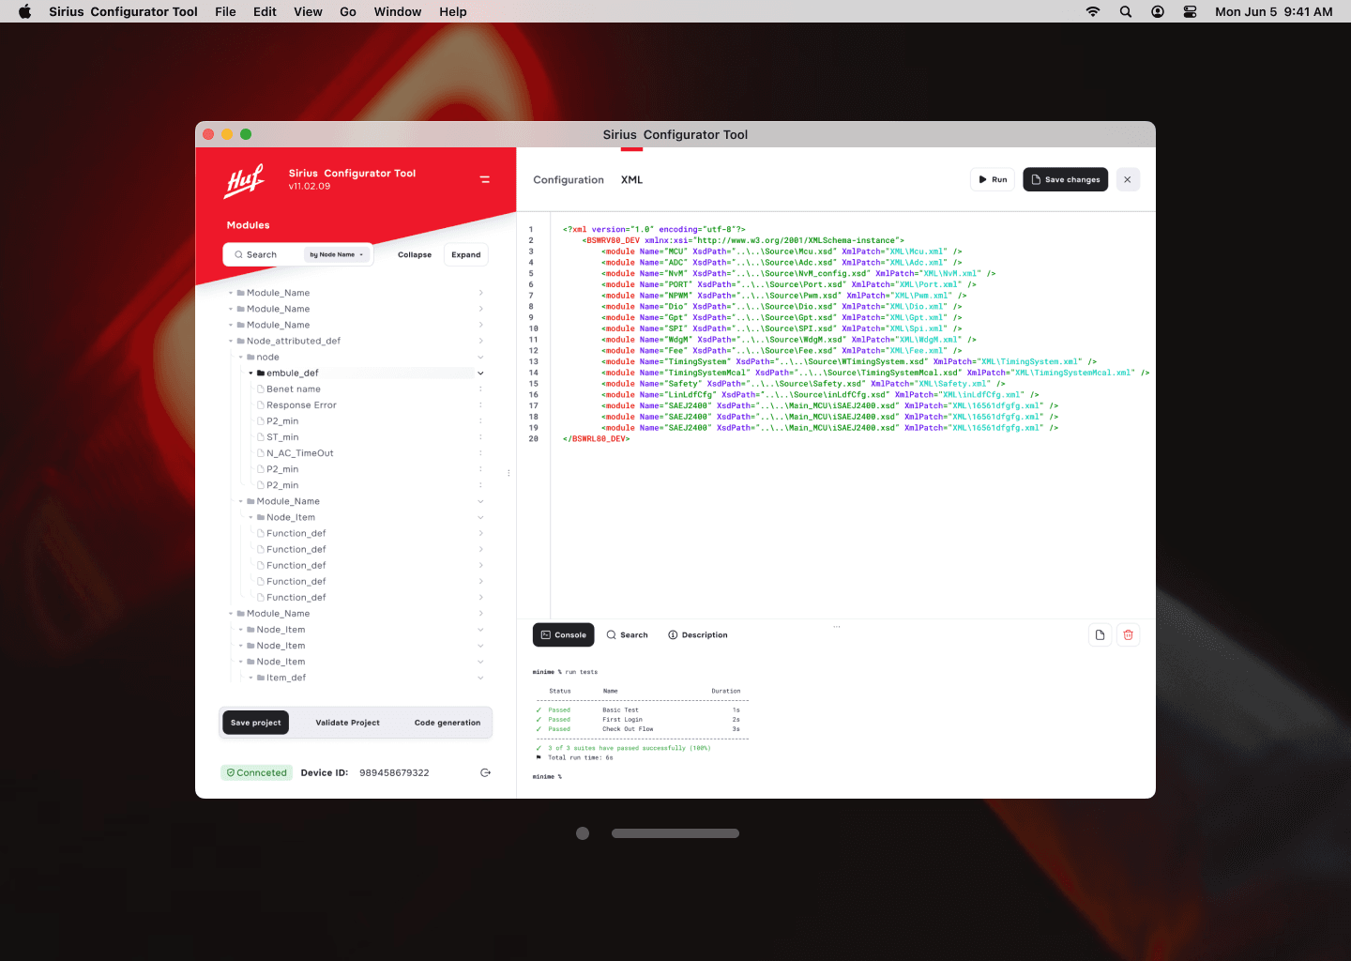Click the sidebar resize handle dots
Viewport: 1351px width, 961px height.
tap(509, 473)
